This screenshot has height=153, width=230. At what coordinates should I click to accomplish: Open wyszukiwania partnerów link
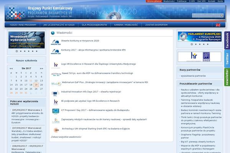tap(193, 76)
